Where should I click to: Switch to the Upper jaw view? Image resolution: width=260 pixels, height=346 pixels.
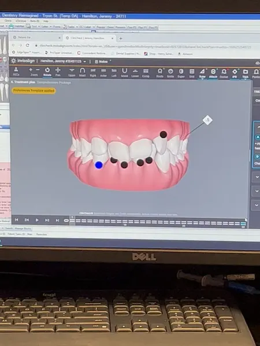72,73
